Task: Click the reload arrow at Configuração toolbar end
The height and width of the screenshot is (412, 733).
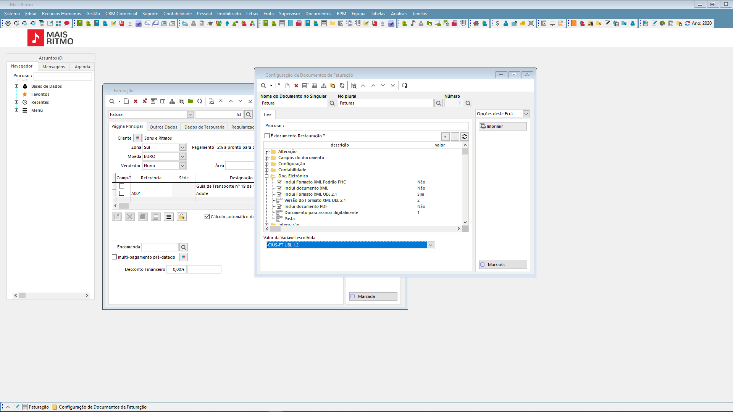Action: coord(405,85)
